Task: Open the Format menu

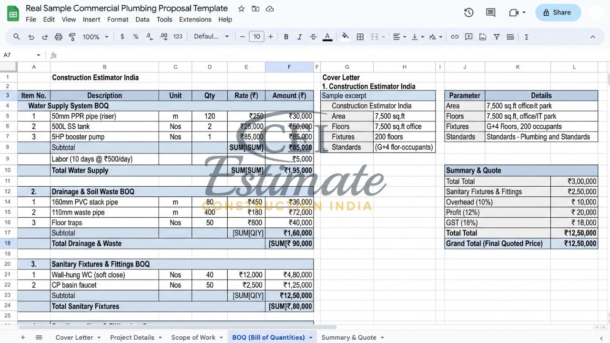Action: pos(118,20)
